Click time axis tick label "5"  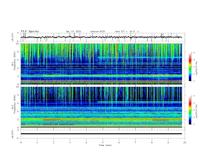pos(103,142)
